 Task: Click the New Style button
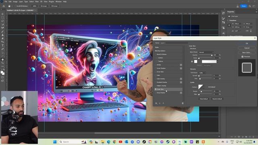click(247, 53)
